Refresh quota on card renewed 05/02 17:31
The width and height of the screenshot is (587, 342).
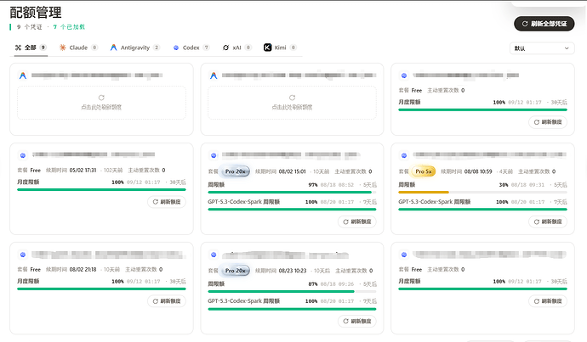pyautogui.click(x=167, y=202)
